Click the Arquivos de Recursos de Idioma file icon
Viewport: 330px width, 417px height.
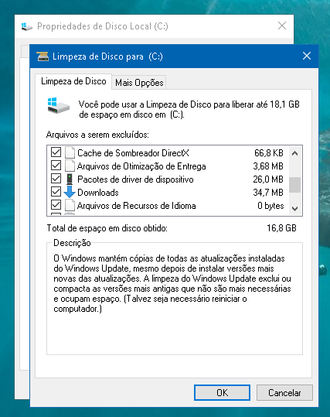tap(70, 205)
